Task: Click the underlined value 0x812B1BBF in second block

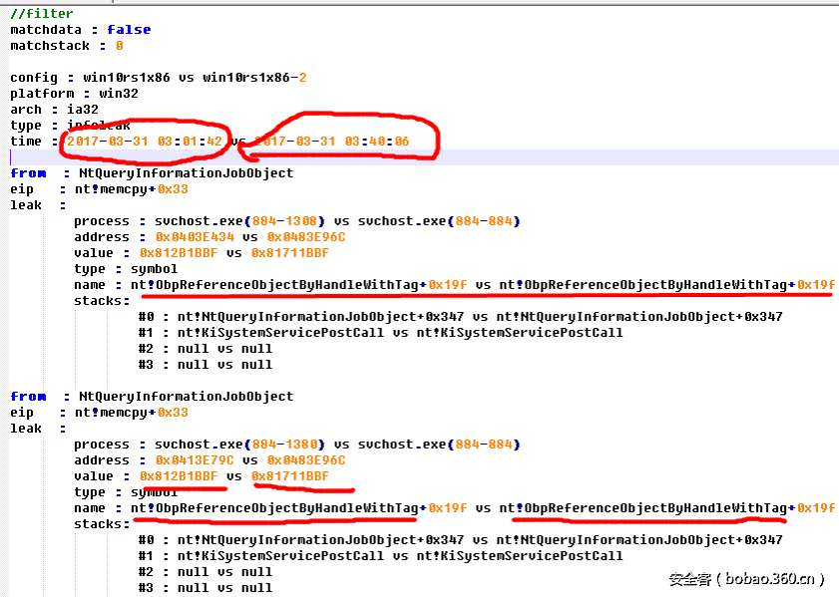Action: [179, 475]
